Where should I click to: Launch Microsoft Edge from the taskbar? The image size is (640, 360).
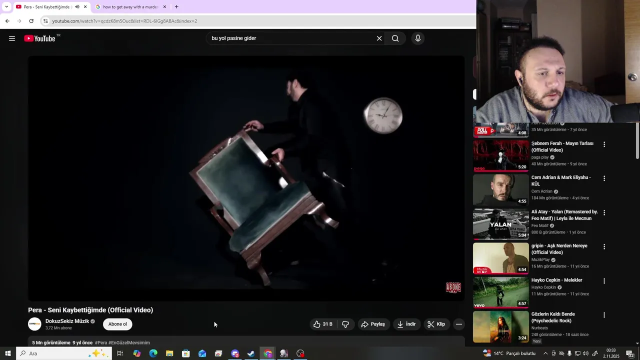(x=153, y=353)
